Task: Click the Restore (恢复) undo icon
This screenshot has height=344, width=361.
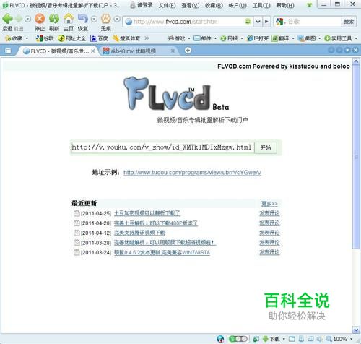Action: pyautogui.click(x=83, y=19)
